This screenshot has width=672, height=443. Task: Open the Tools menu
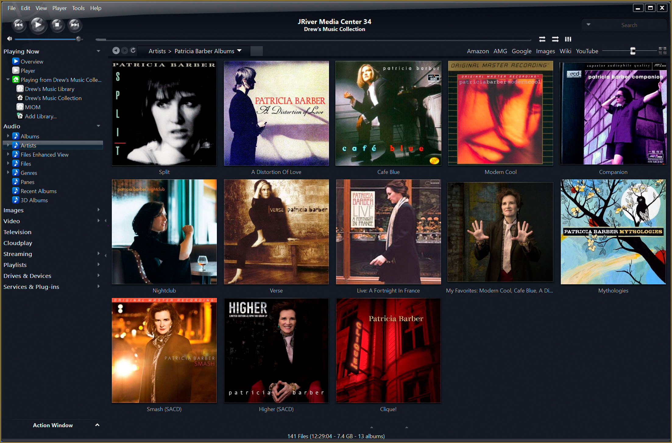tap(78, 8)
